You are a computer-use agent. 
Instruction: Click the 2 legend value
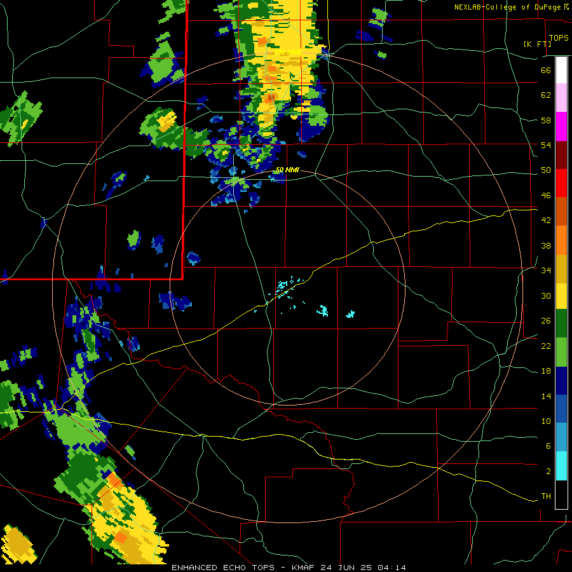tap(548, 472)
